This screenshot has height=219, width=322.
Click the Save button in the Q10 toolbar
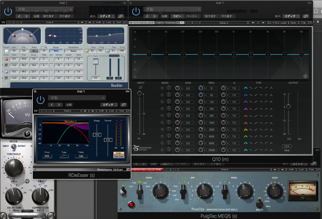293,23
